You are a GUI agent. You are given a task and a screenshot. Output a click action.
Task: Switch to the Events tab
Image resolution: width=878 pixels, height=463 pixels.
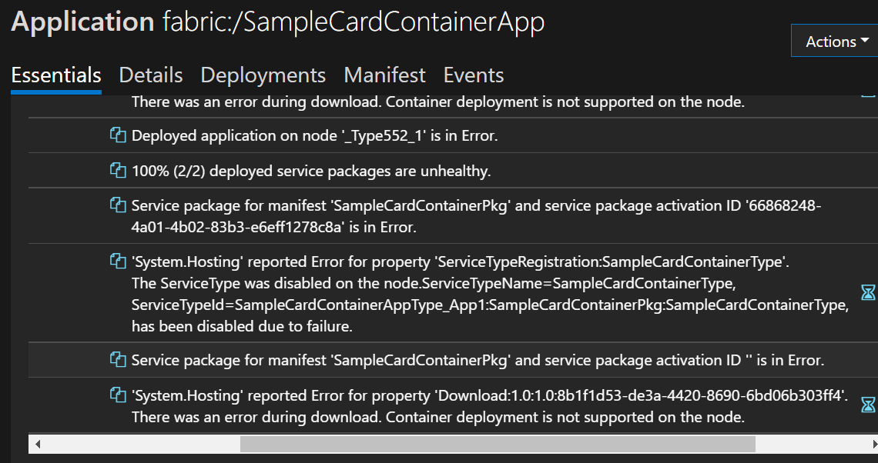(473, 75)
